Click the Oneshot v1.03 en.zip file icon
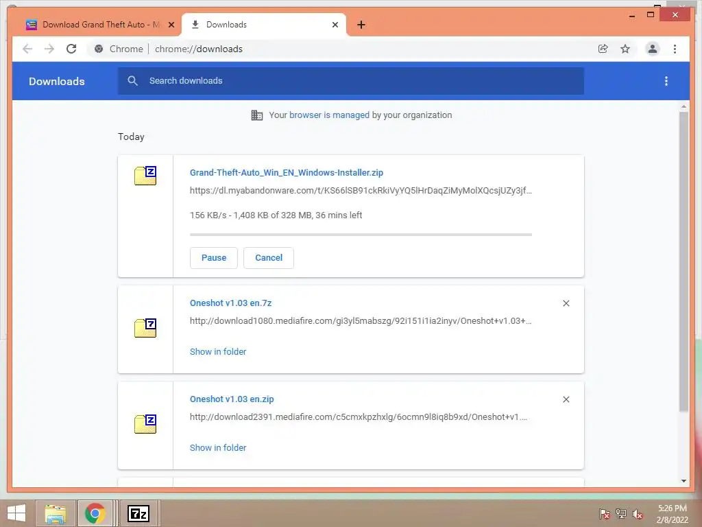This screenshot has height=527, width=702. pyautogui.click(x=145, y=424)
